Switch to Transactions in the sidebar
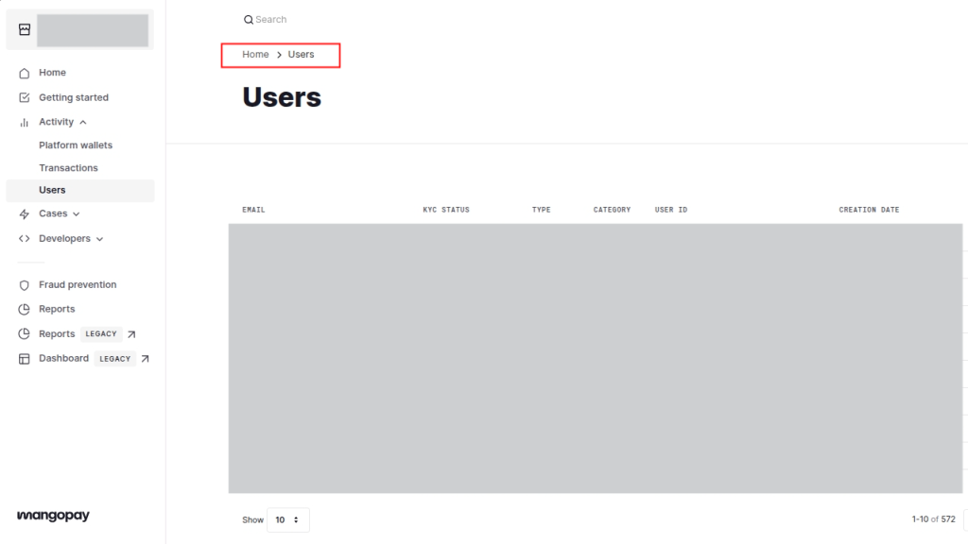Screen dimensions: 968x544 [68, 167]
